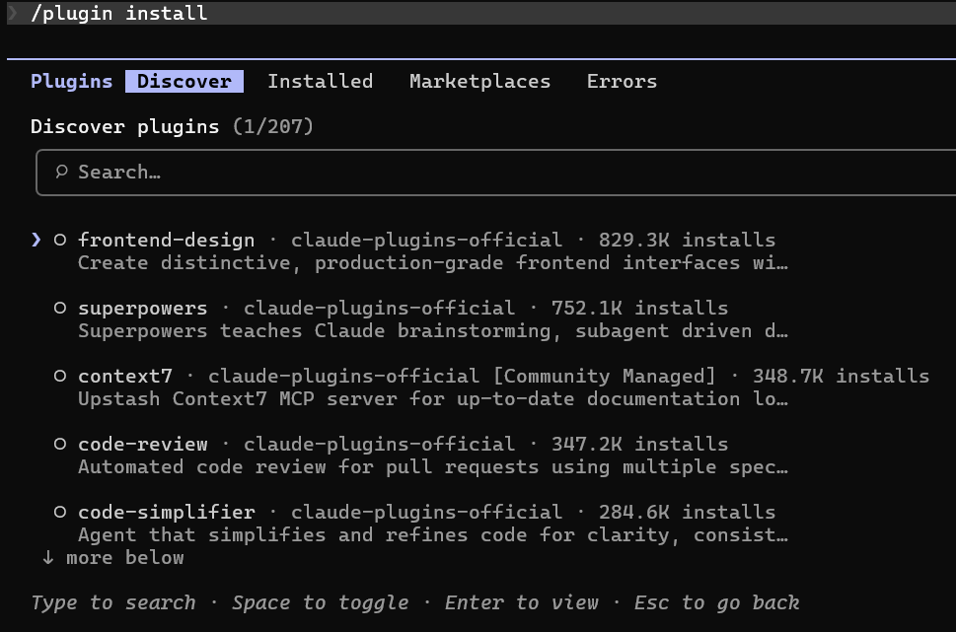
Task: Click the Space to toggle hint
Action: pyautogui.click(x=320, y=602)
